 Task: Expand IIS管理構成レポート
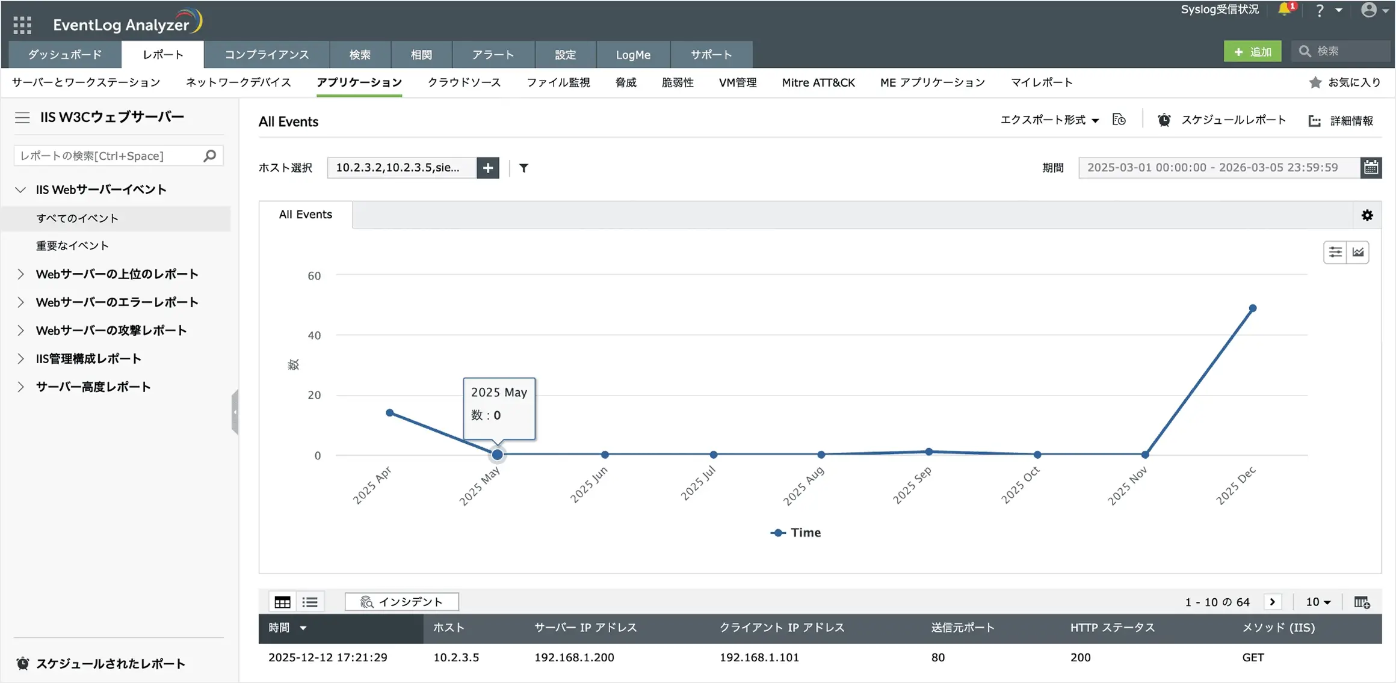(x=20, y=359)
